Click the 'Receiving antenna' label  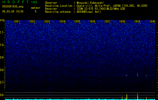(58, 12)
